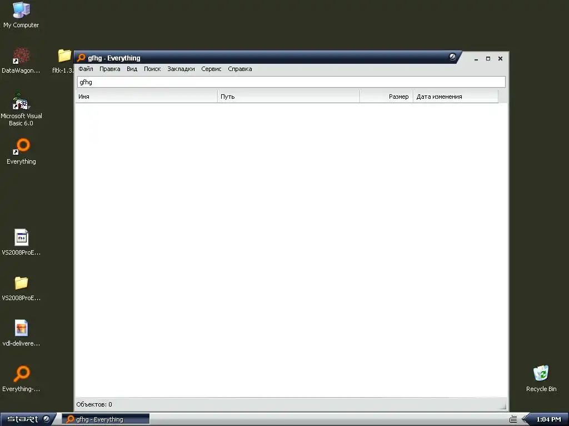569x426 pixels.
Task: Launch Microsoft Visual Basic 6.0 shortcut
Action: coord(21,109)
